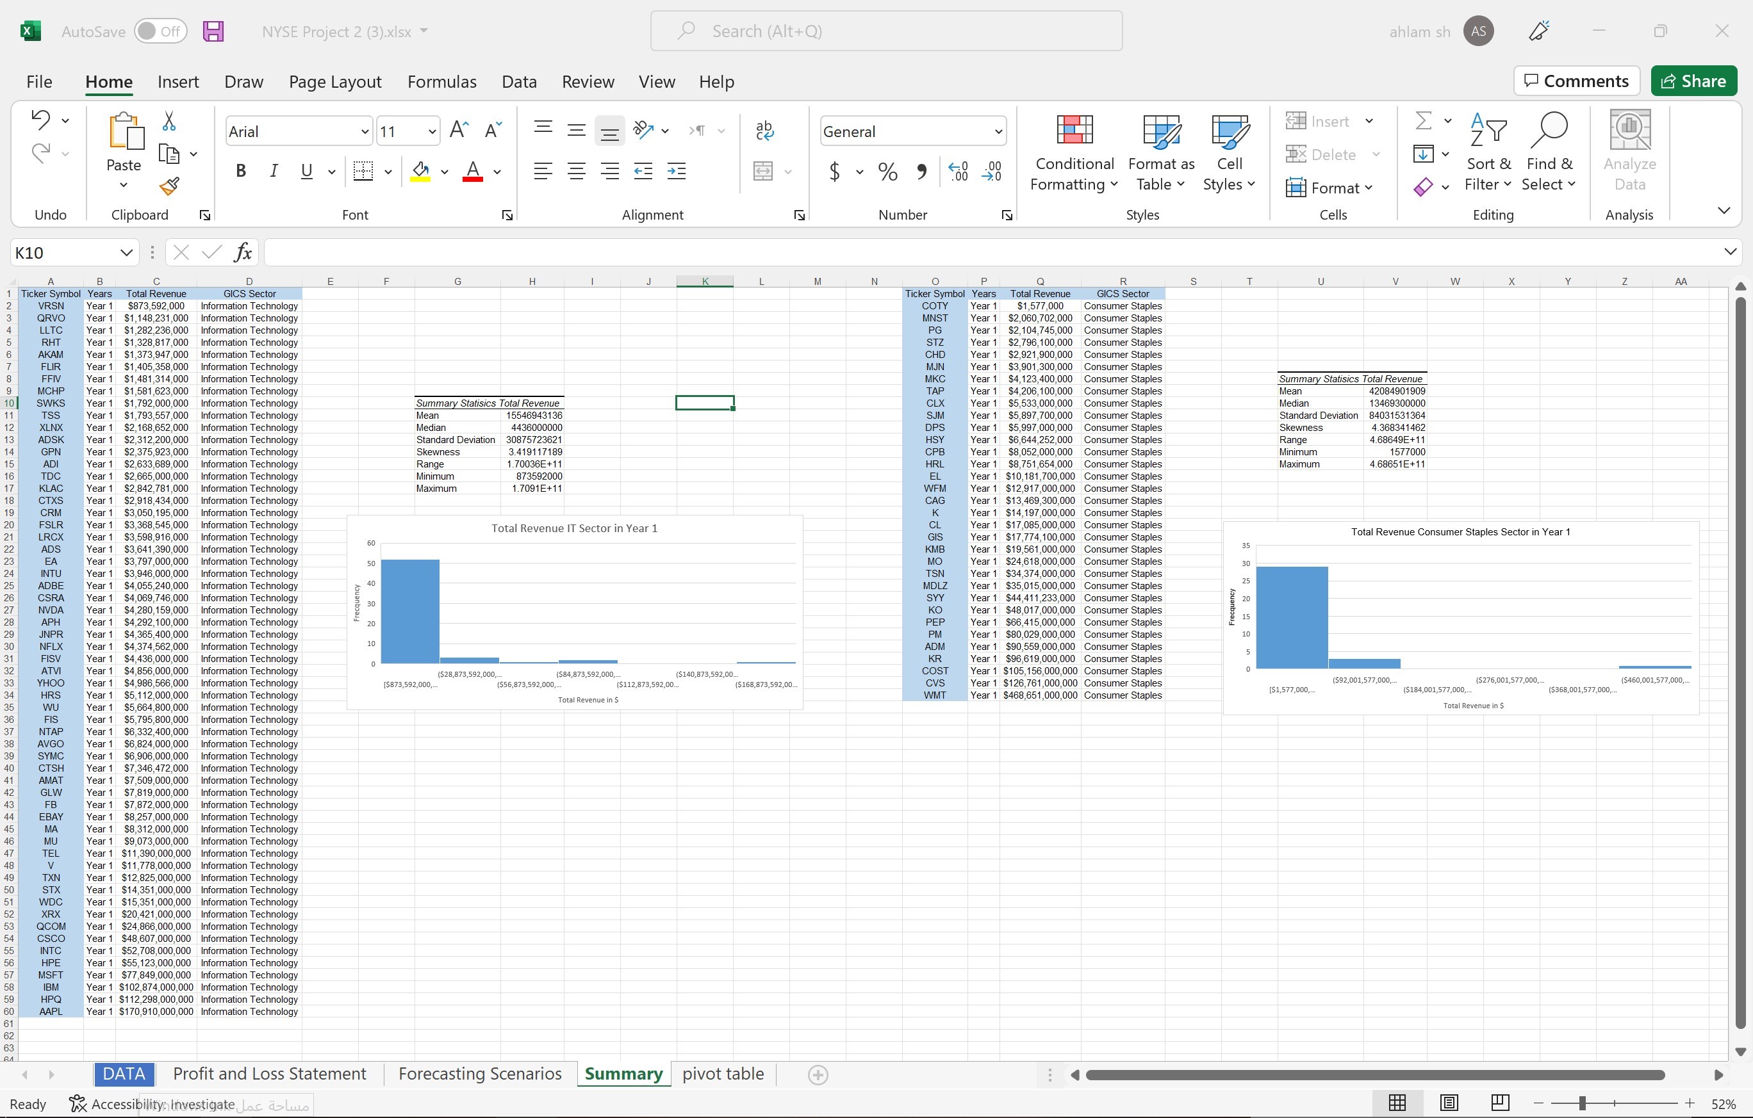Click the Save icon in the title bar
Screen dimensions: 1753x1118
pos(213,31)
